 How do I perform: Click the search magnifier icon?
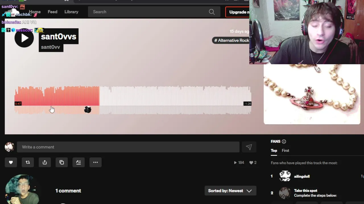tap(212, 12)
